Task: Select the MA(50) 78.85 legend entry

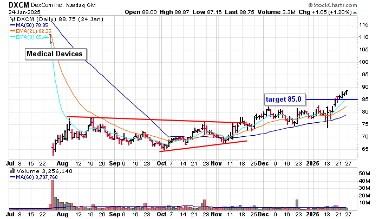Action: point(29,25)
